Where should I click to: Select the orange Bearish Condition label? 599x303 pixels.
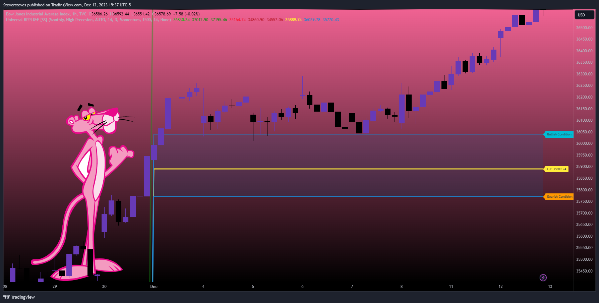click(x=558, y=197)
